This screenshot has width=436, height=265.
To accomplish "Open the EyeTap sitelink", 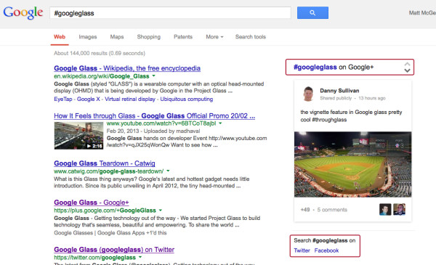I will 63,99.
